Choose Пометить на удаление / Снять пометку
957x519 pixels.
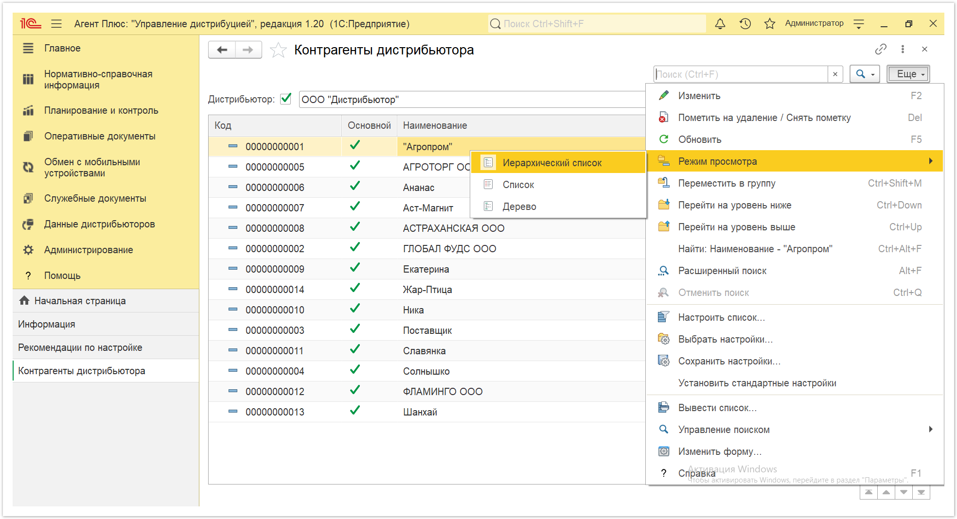pyautogui.click(x=795, y=118)
